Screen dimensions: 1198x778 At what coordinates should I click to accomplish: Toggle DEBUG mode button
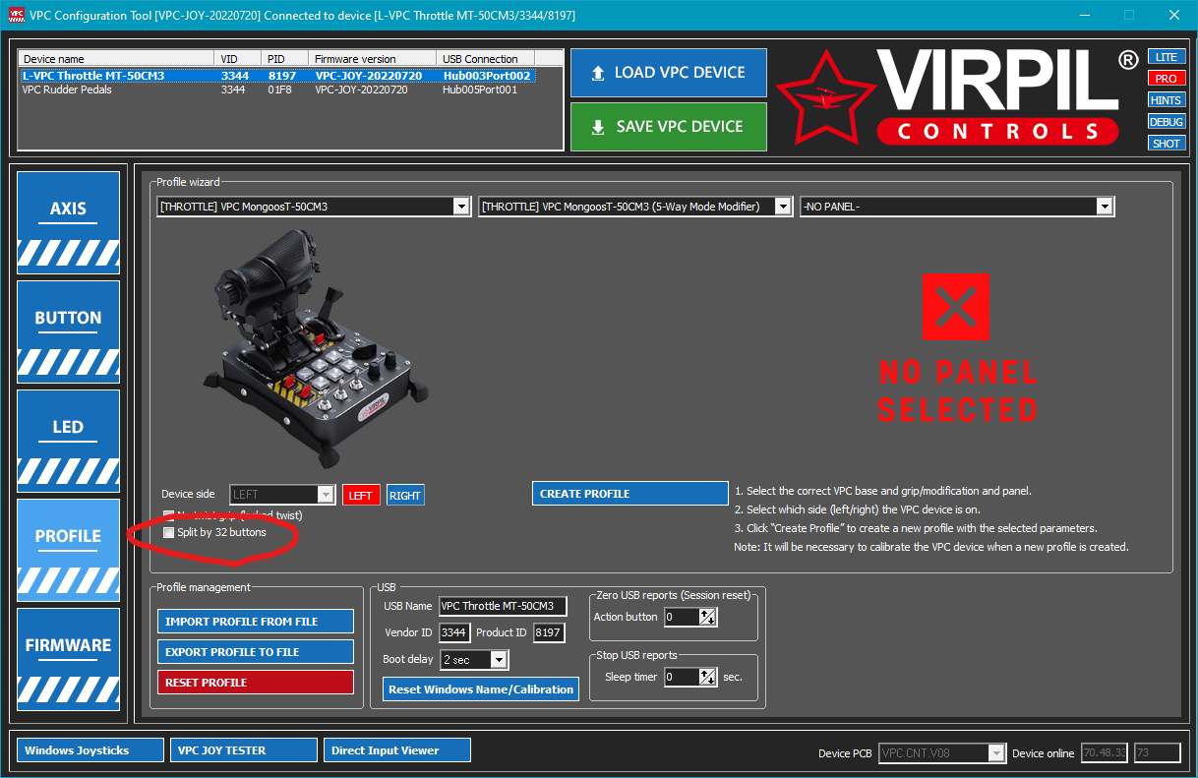click(x=1167, y=122)
